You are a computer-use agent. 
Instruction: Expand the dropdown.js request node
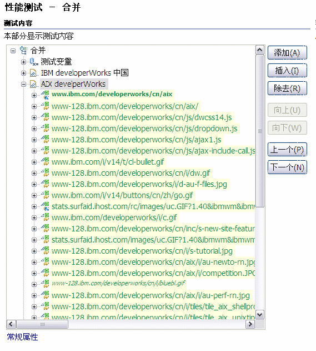coord(34,128)
